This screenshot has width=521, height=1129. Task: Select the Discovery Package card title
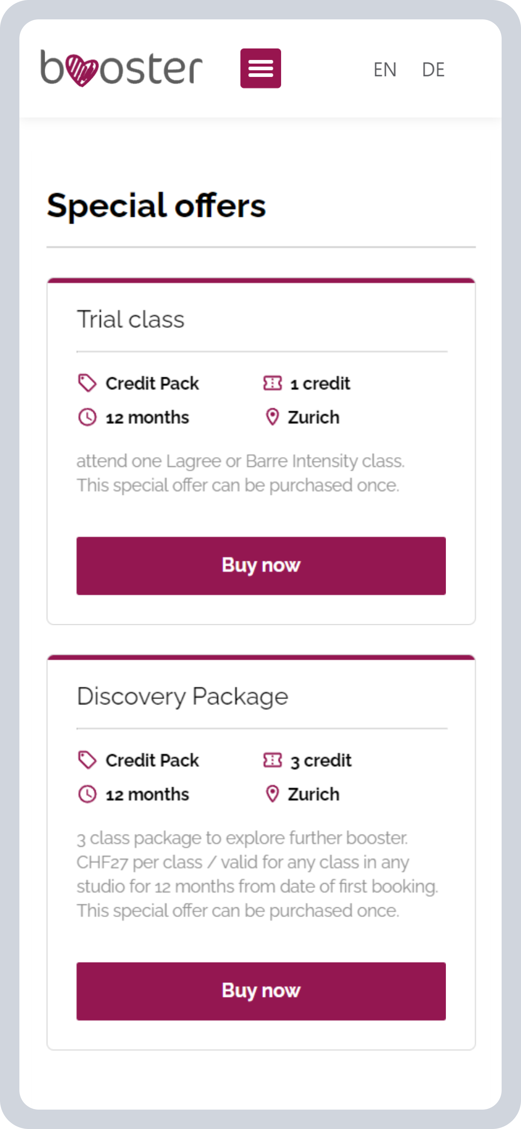point(182,696)
